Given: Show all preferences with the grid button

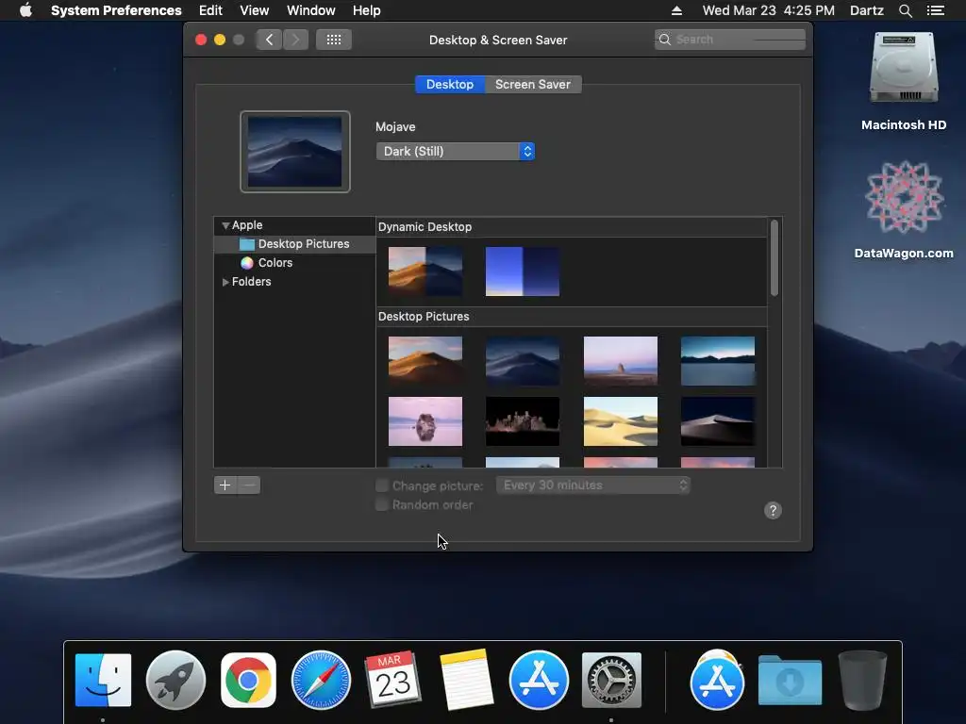Looking at the screenshot, I should click(334, 40).
